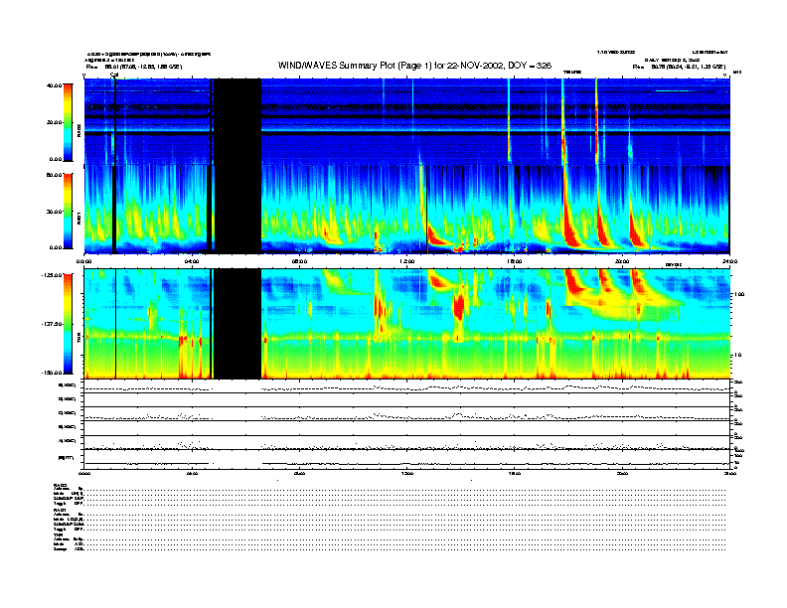This screenshot has height=608, width=787.
Task: Click 20:00 tick label under RAD1 spectrogram
Action: pyautogui.click(x=622, y=261)
